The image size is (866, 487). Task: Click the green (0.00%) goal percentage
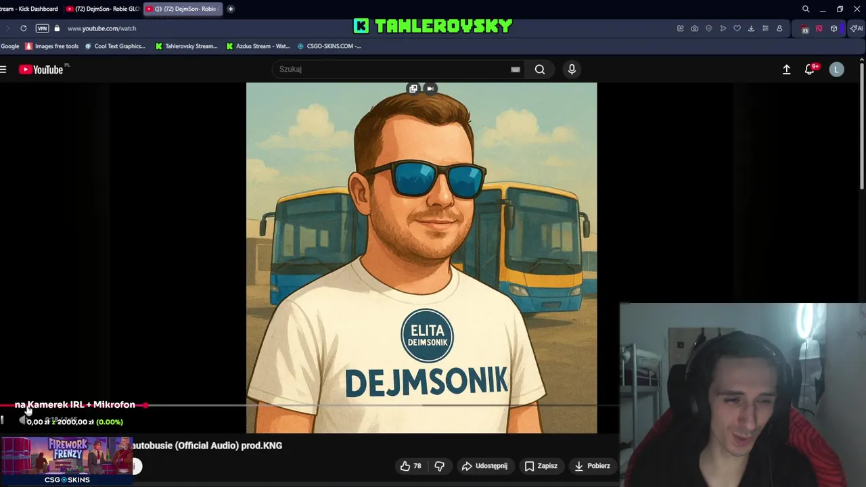point(110,421)
